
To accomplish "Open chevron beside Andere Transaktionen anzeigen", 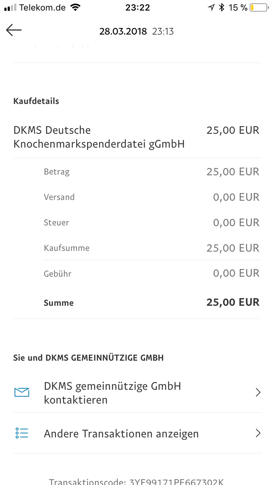I will [258, 433].
